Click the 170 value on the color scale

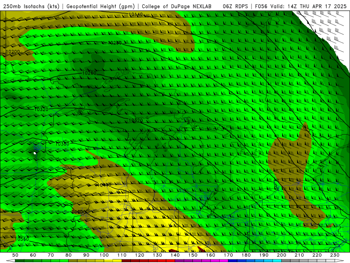(228, 255)
